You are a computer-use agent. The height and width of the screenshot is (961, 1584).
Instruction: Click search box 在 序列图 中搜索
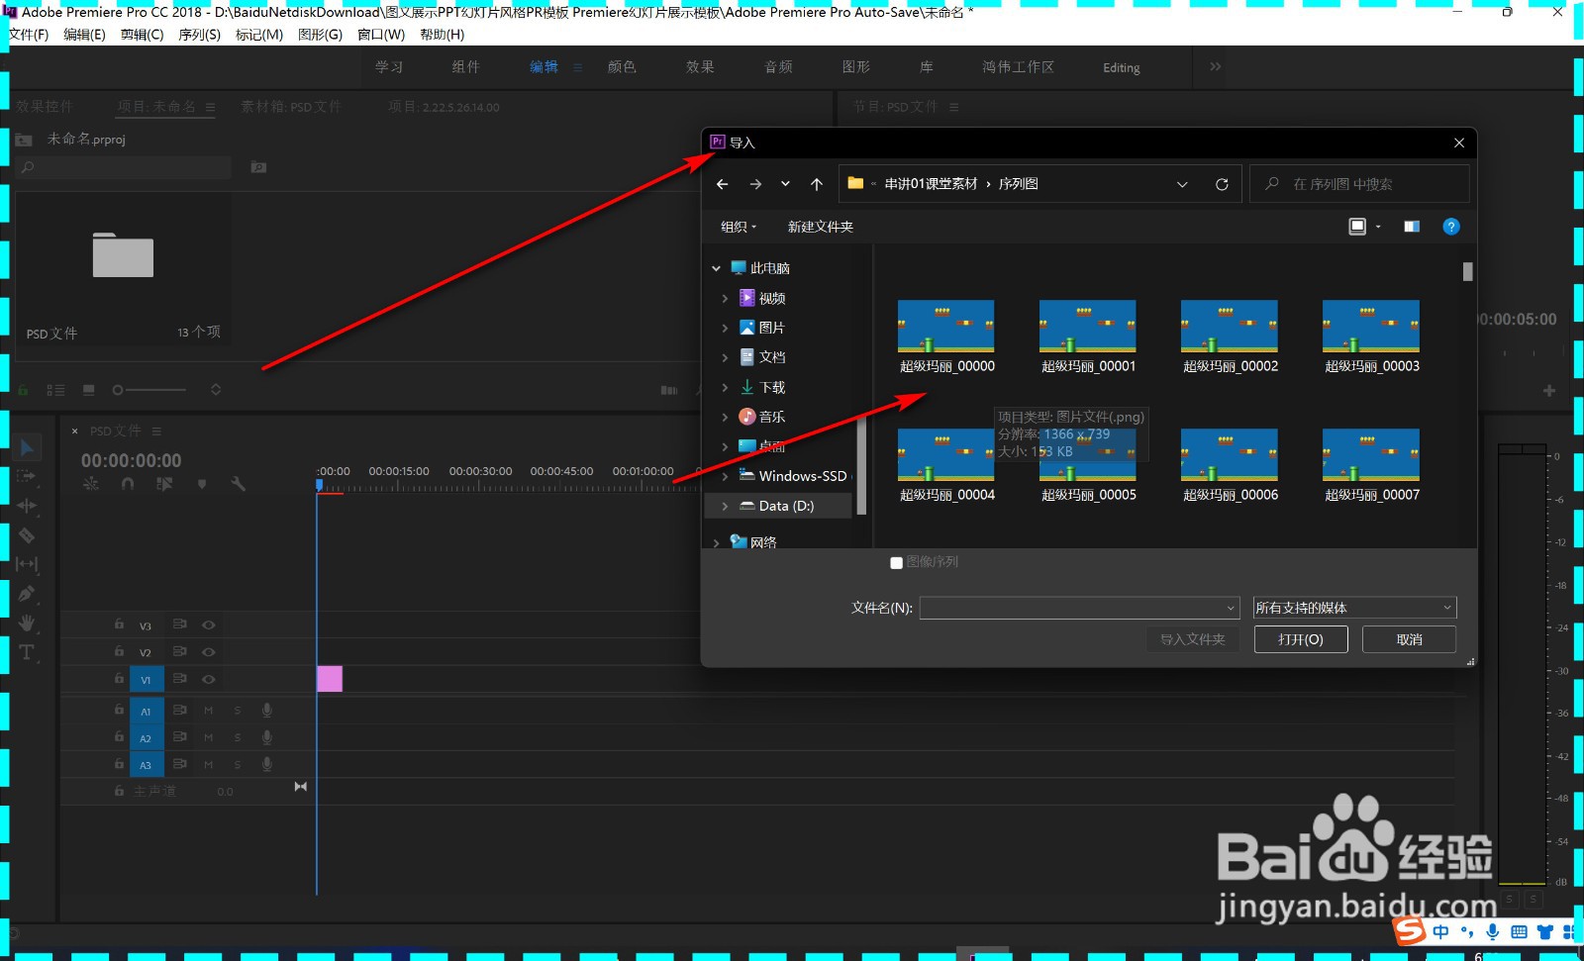coord(1359,184)
